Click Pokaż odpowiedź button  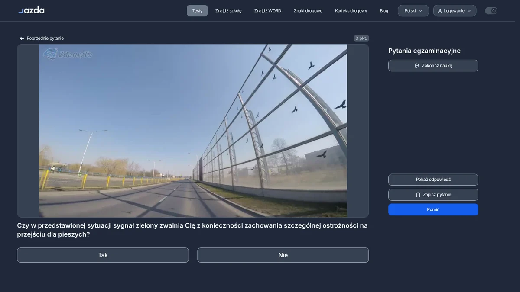433,180
